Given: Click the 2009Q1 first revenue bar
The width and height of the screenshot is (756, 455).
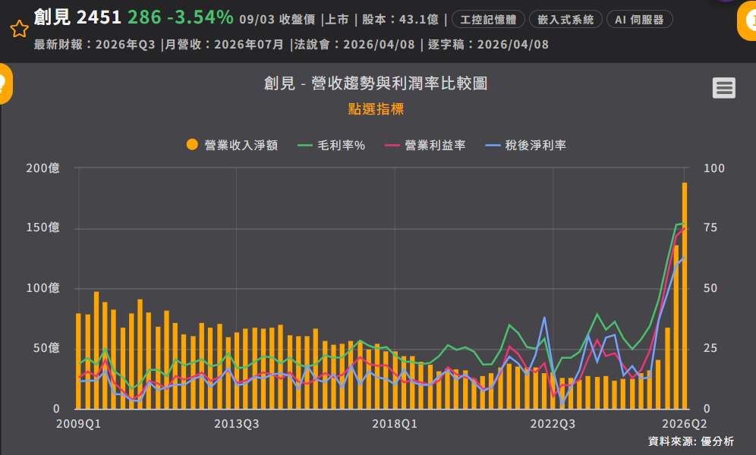Looking at the screenshot, I should click(79, 361).
